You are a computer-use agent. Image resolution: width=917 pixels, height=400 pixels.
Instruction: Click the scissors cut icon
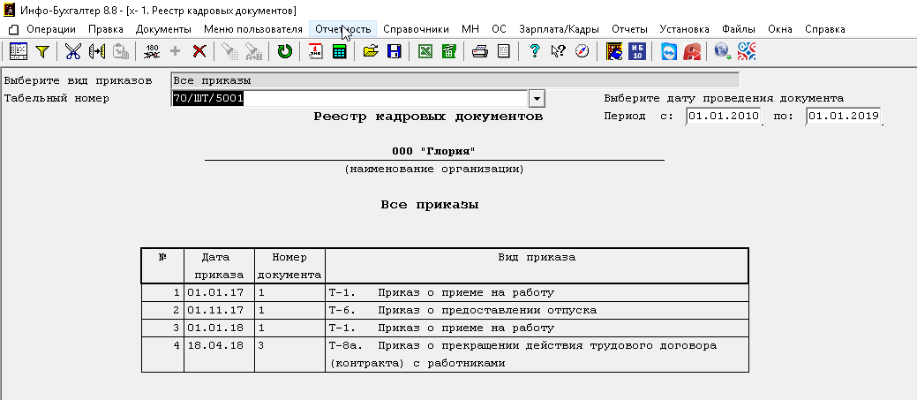tap(72, 51)
